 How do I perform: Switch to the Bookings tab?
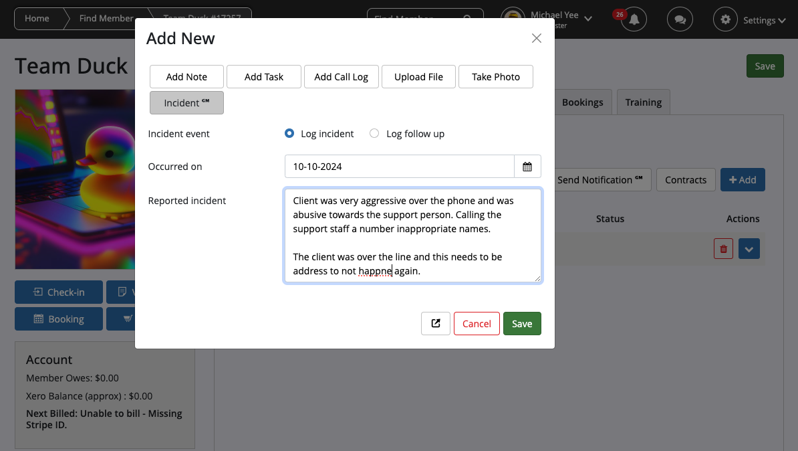pos(582,102)
